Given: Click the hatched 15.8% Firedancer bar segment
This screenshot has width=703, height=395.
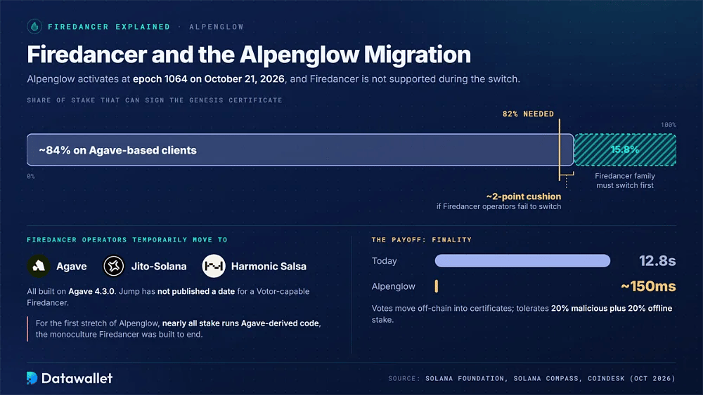Looking at the screenshot, I should pos(625,150).
